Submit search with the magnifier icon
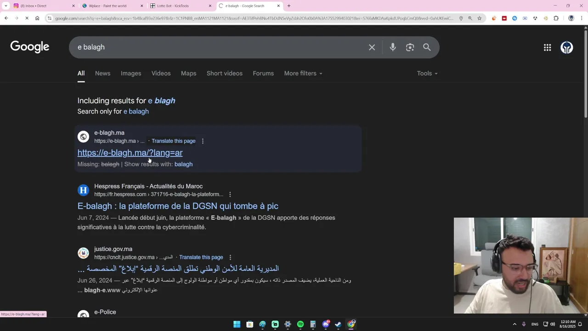 pyautogui.click(x=427, y=47)
